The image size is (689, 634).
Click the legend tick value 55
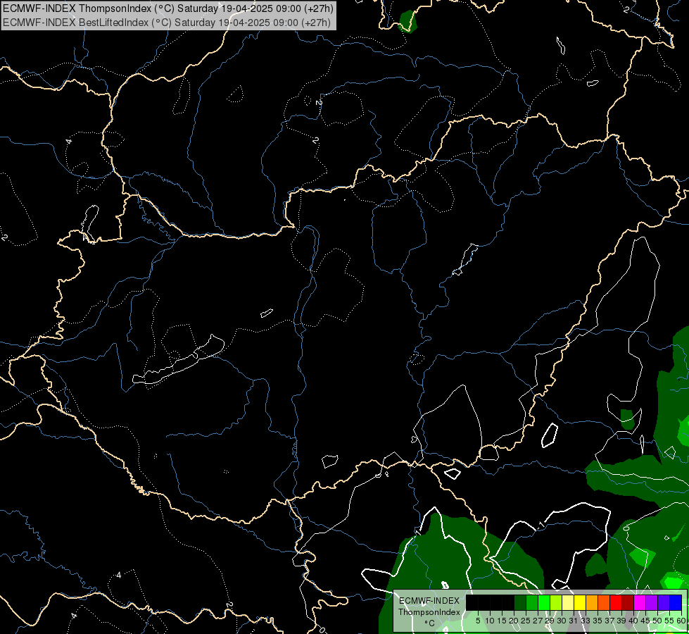[x=669, y=621]
